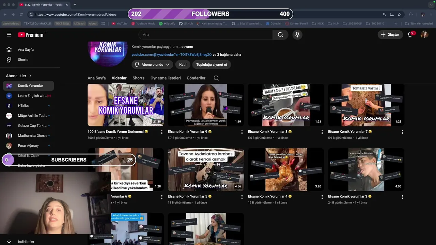Image resolution: width=436 pixels, height=245 pixels.
Task: Open Madhumita Ghosh subscription in sidebar
Action: tap(28, 135)
